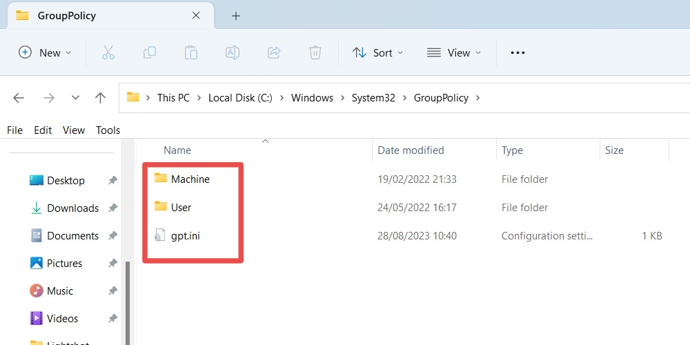
Task: Open the See more ellipsis menu
Action: pos(517,53)
